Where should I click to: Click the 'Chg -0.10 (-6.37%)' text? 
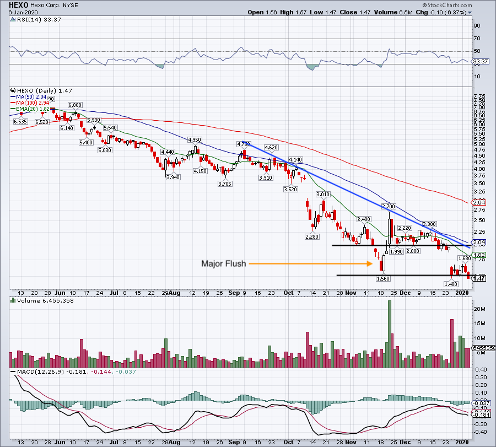pos(441,13)
